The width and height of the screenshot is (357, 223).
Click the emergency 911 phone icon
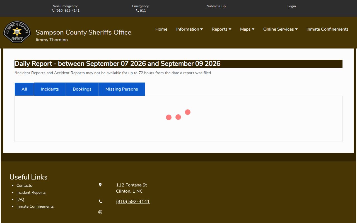(138, 11)
